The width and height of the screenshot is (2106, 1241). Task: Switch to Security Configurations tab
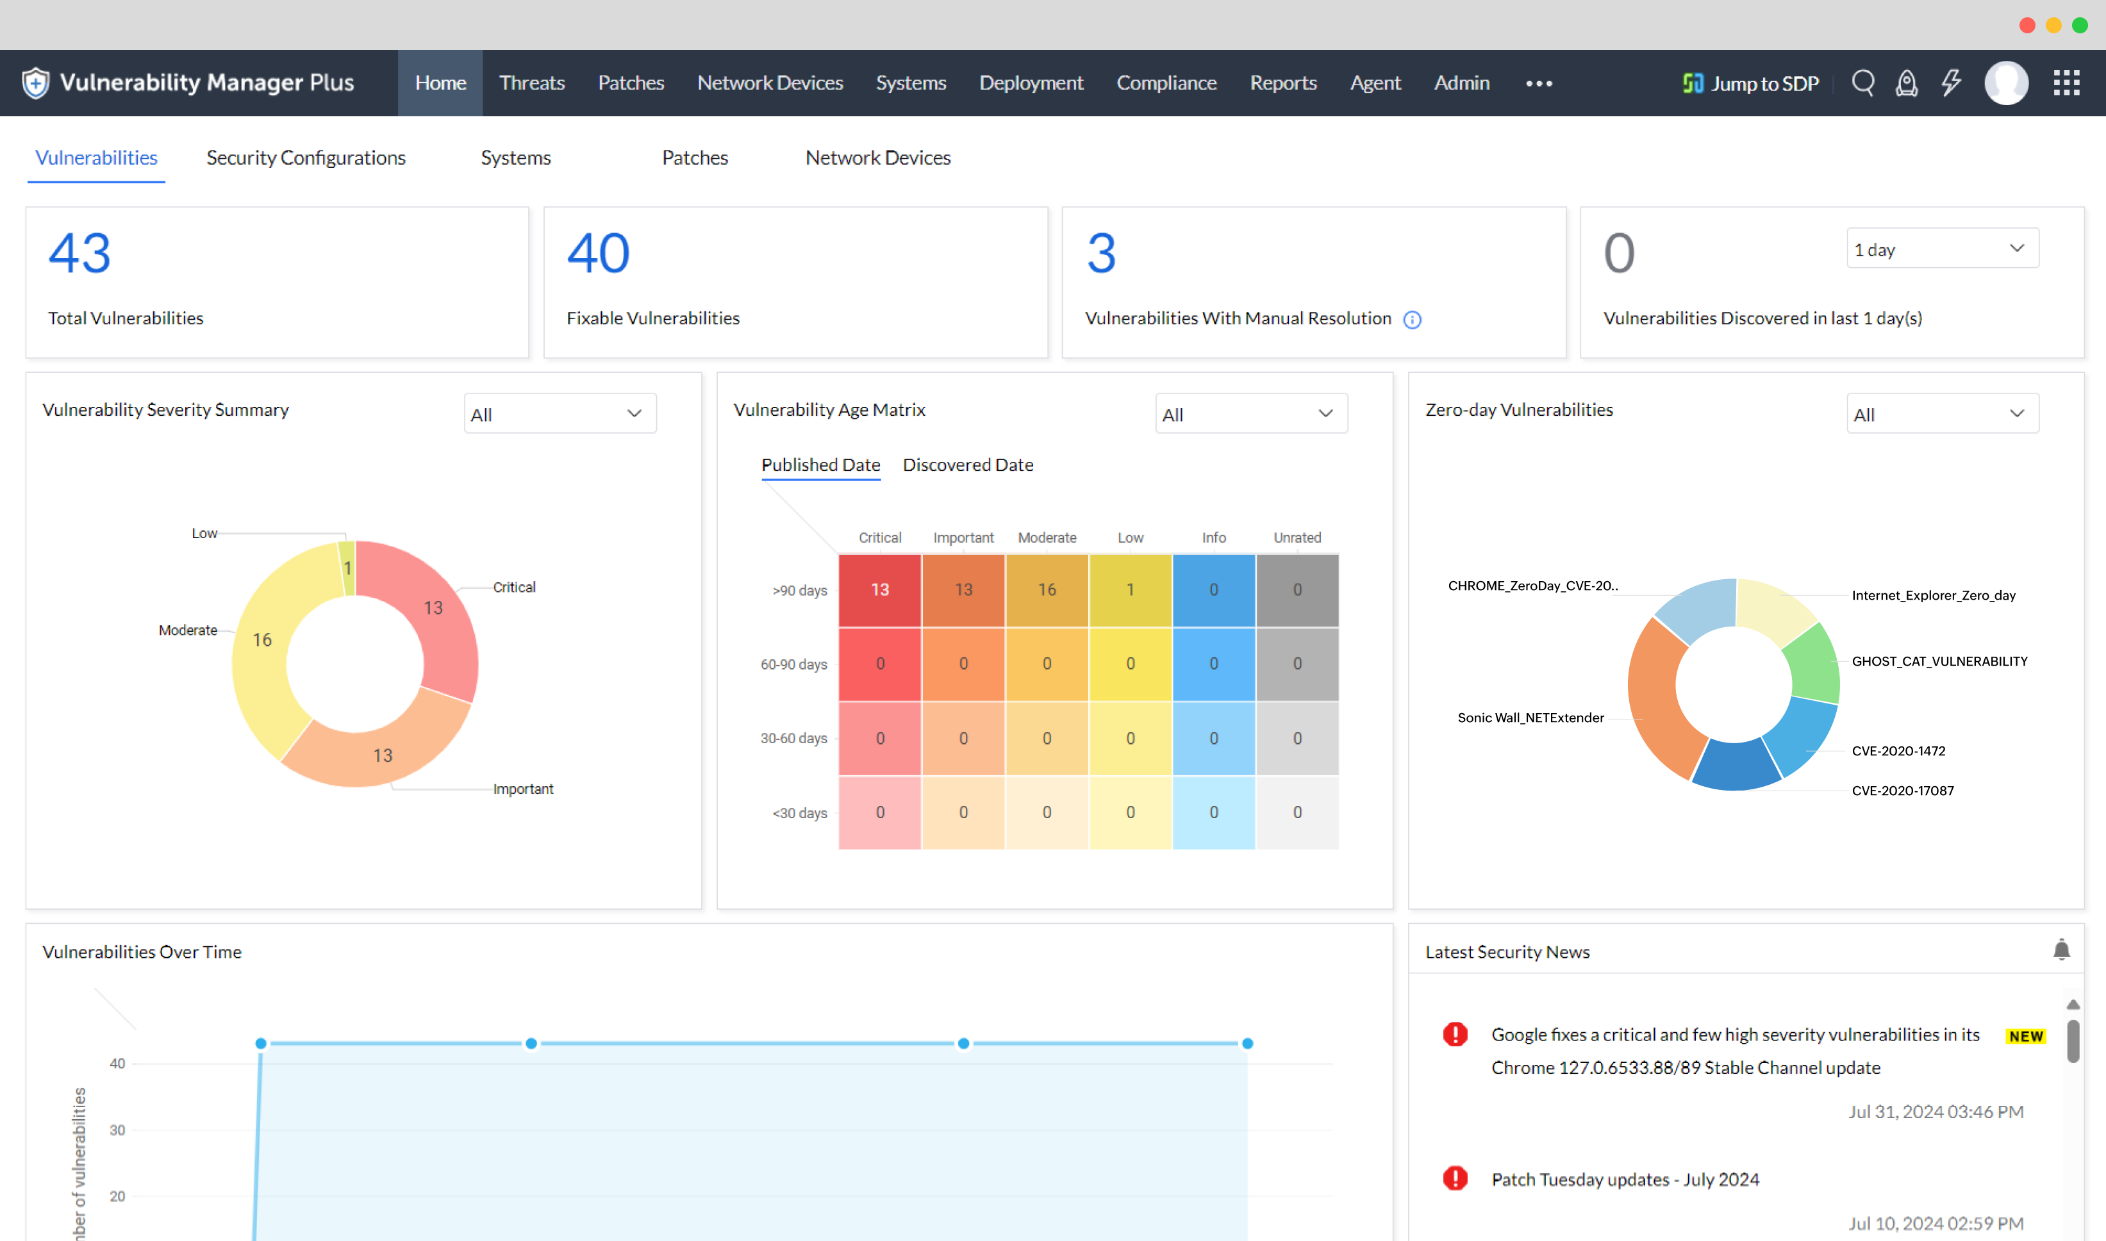[305, 158]
